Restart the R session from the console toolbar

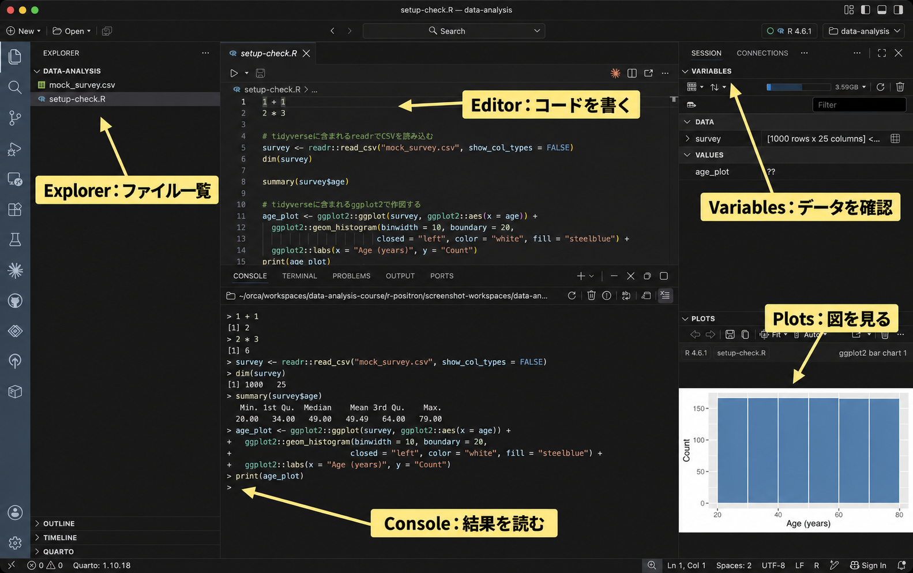572,295
